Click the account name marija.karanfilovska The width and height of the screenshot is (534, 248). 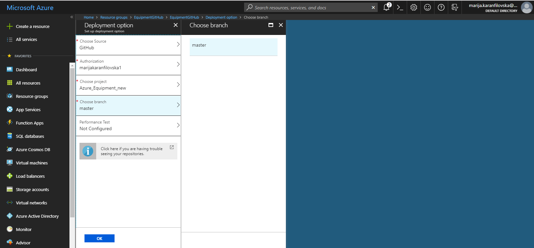tap(493, 5)
